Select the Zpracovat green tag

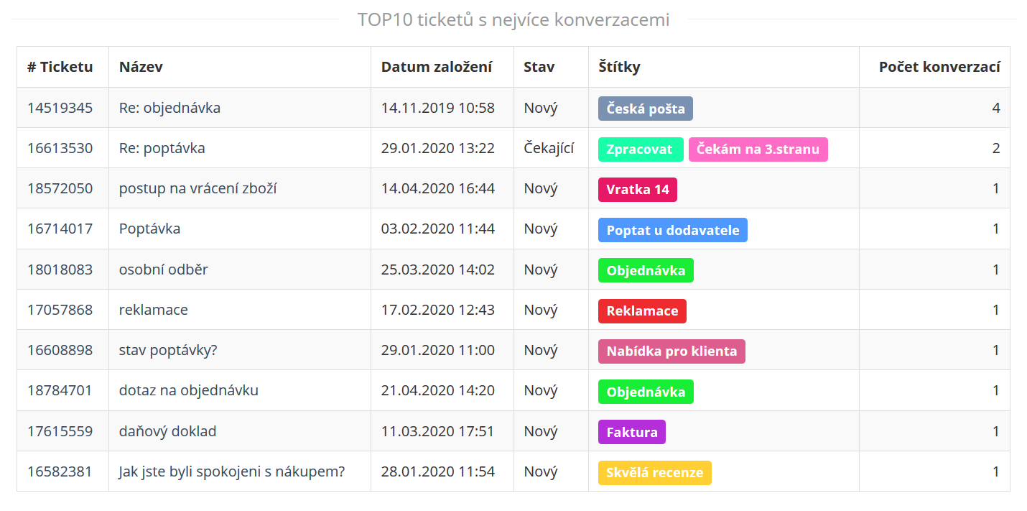[641, 149]
